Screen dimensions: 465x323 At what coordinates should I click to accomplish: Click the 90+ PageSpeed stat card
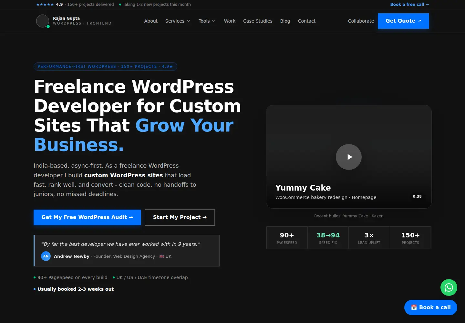click(x=287, y=238)
